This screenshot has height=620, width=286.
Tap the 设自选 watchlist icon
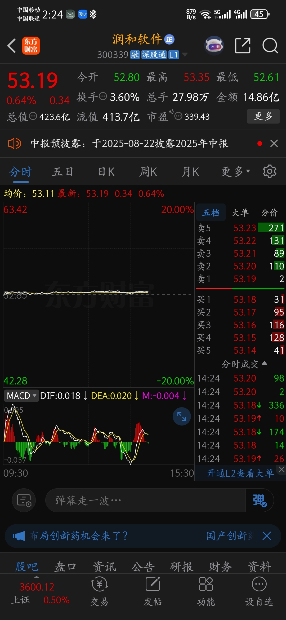(259, 591)
